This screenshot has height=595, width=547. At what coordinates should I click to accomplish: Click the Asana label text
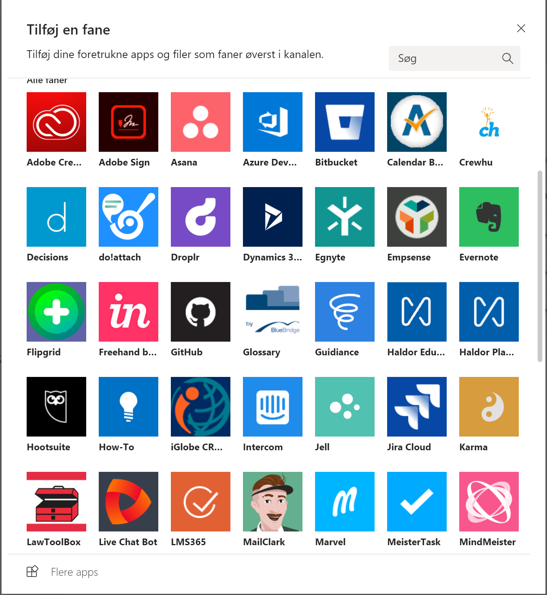pyautogui.click(x=184, y=162)
